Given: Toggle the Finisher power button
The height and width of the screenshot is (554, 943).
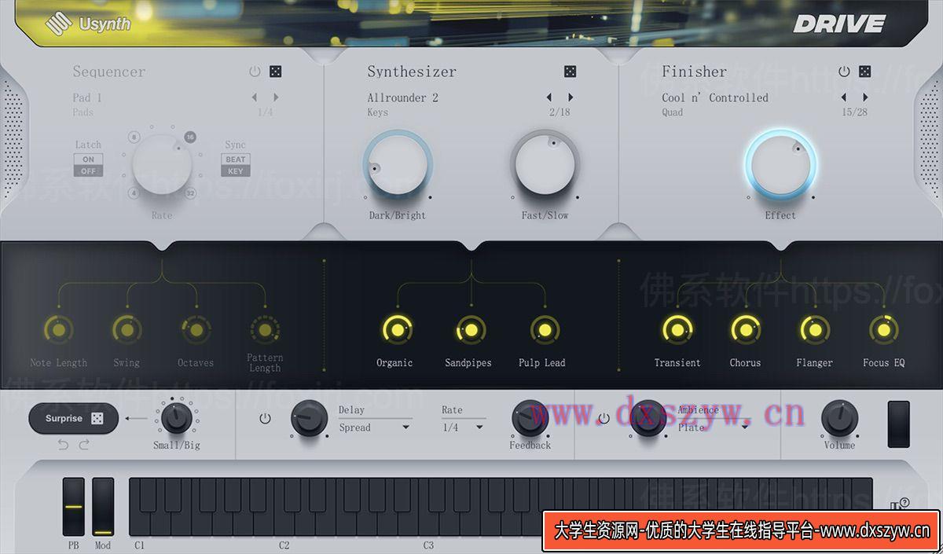Looking at the screenshot, I should pyautogui.click(x=844, y=72).
